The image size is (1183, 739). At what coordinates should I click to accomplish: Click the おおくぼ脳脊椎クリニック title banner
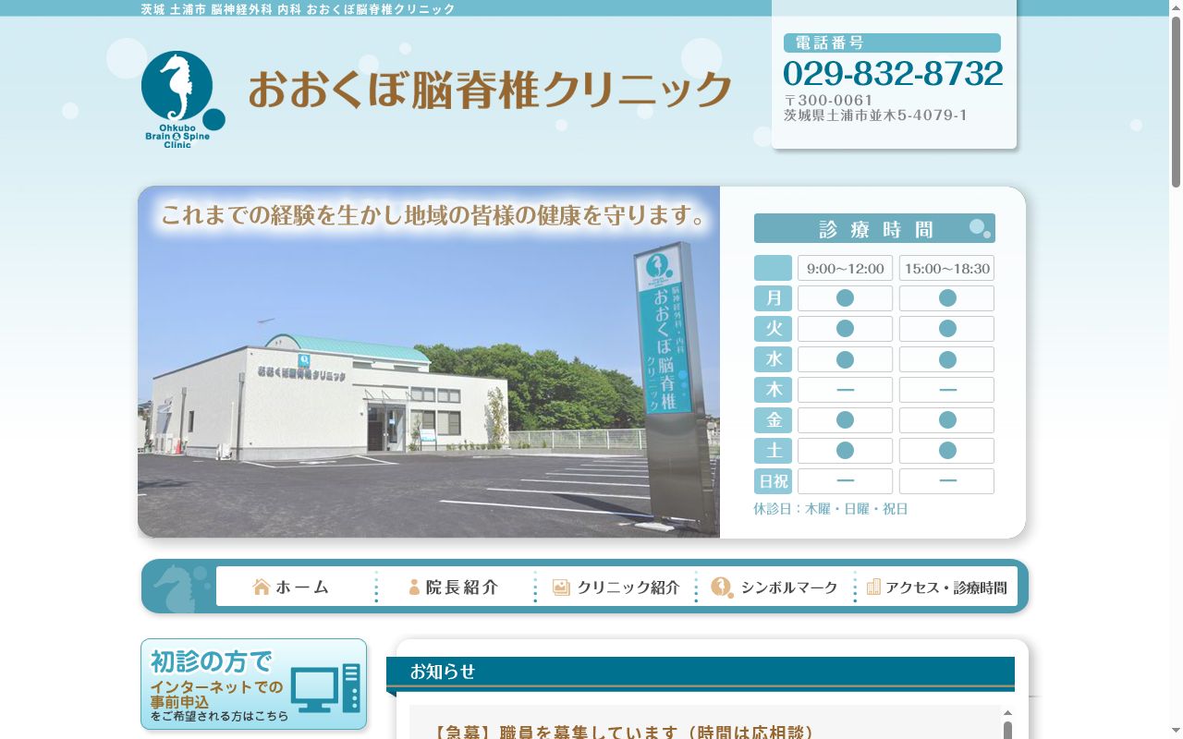coord(490,91)
